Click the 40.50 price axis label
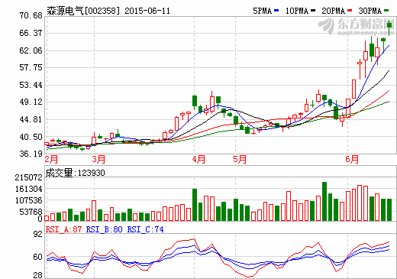Screen dimensions: 397x279 tap(31, 137)
